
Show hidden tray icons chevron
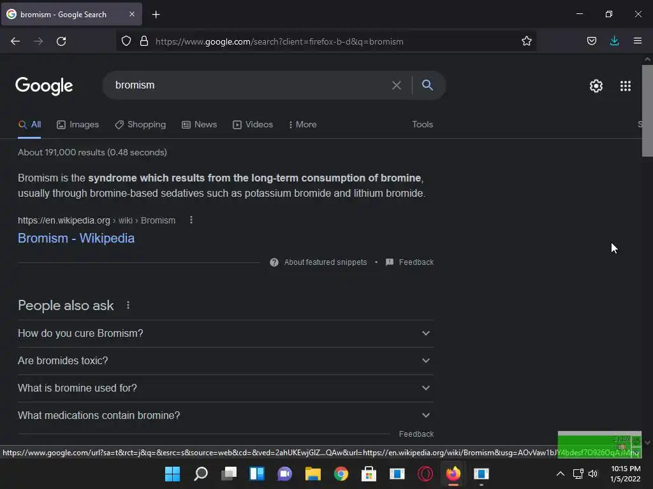(561, 474)
